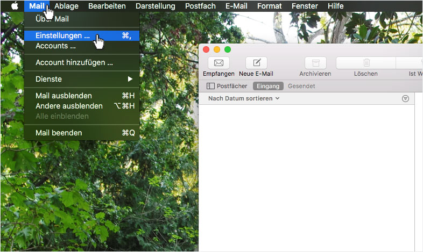Select Accounts … menu entry
This screenshot has height=252, width=423.
point(82,46)
